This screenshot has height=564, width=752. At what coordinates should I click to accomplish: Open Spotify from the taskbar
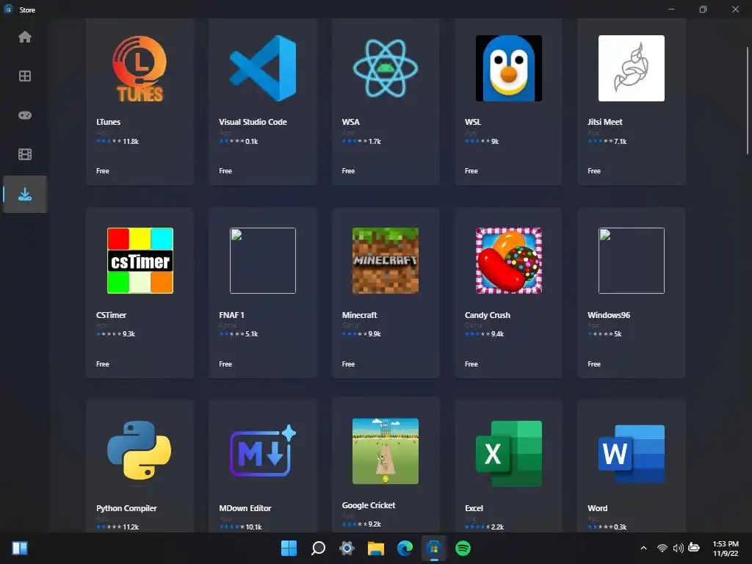click(463, 548)
